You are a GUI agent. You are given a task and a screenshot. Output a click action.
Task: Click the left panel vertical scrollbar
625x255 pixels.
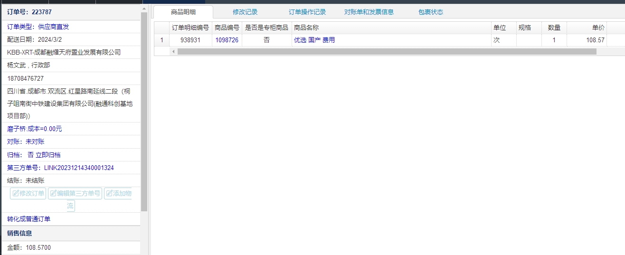point(144,112)
